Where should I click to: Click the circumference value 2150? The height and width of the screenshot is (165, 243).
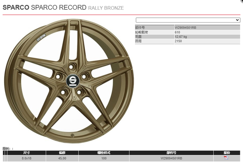coord(178,41)
